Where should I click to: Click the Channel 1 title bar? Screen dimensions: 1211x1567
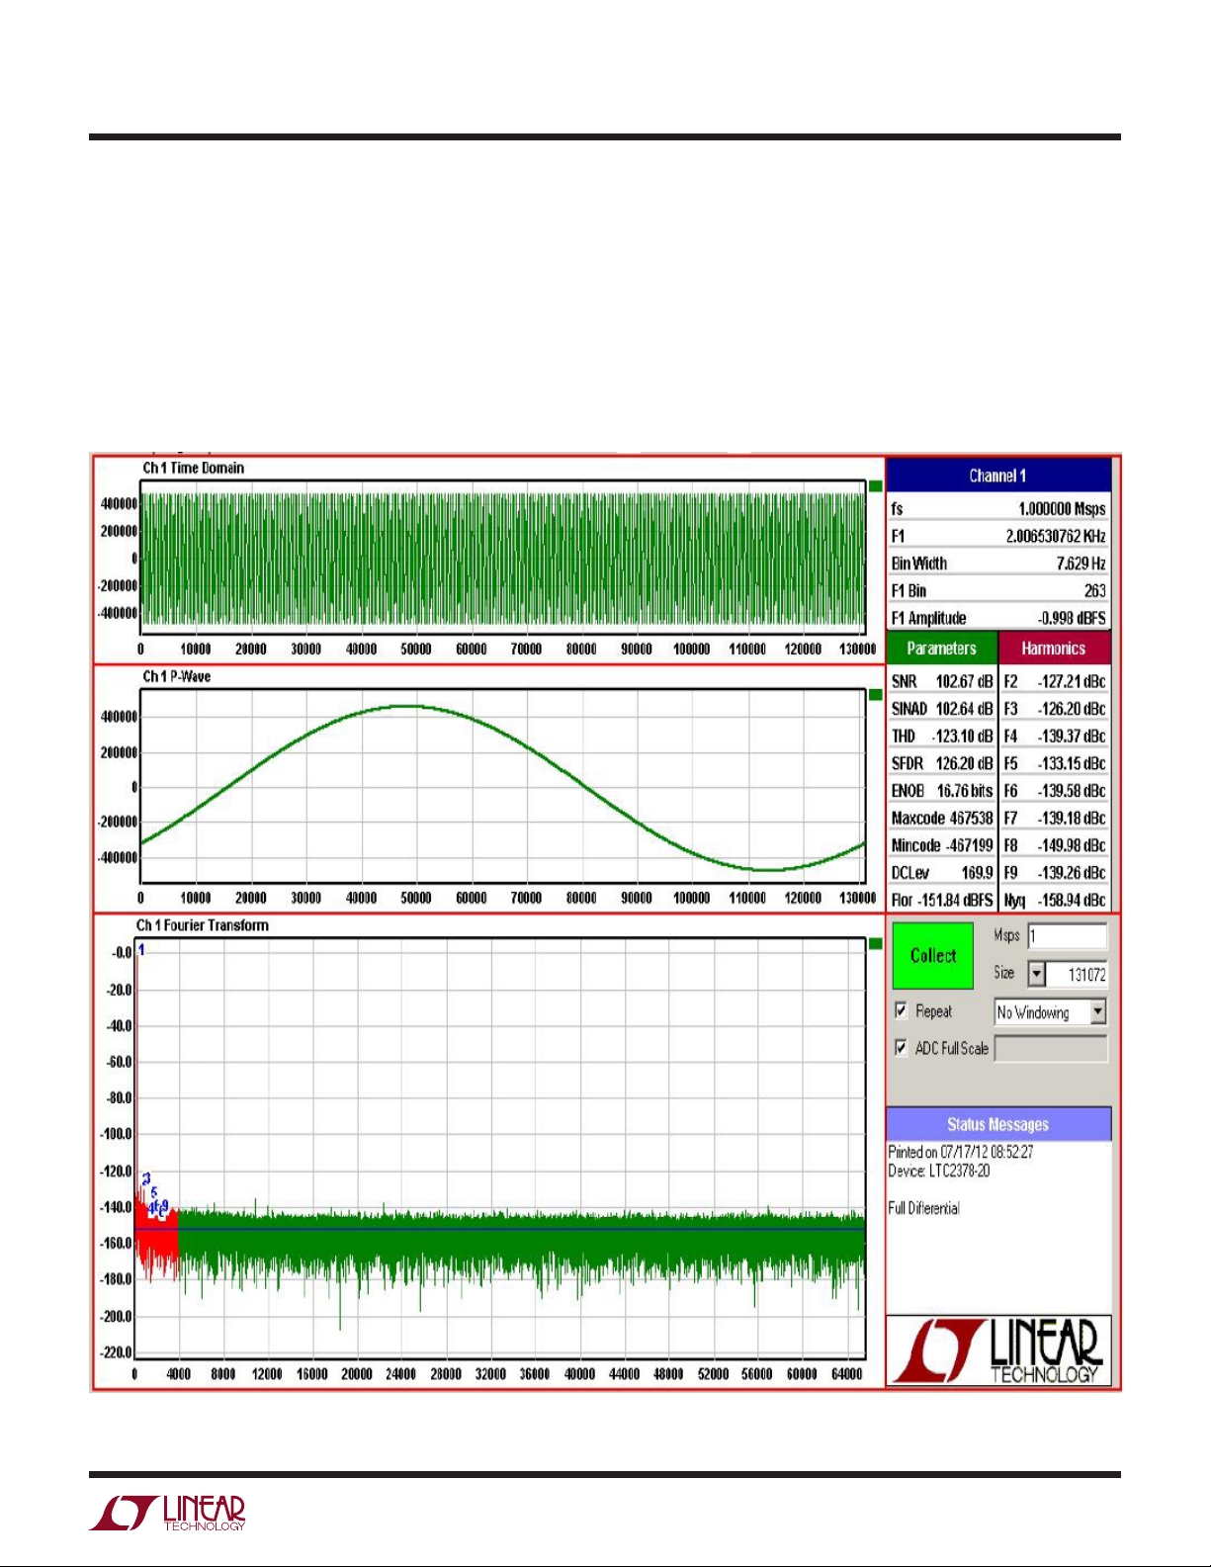(997, 476)
